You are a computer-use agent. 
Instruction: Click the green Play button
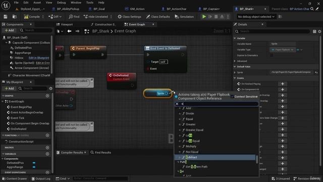coord(204,17)
